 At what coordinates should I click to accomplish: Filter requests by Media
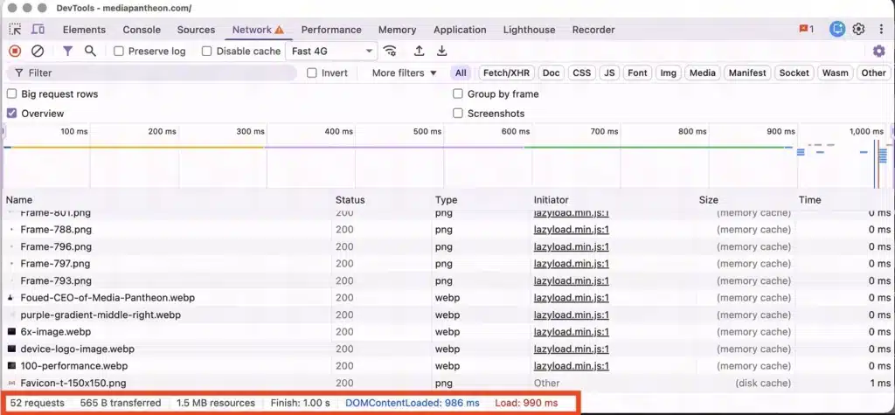coord(702,73)
